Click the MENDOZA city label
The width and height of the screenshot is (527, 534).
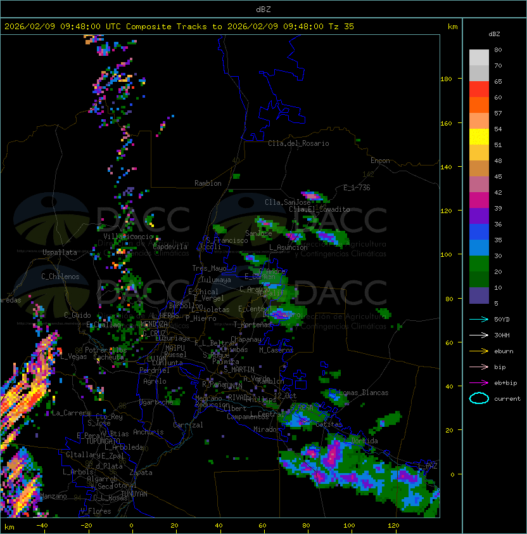pos(154,323)
